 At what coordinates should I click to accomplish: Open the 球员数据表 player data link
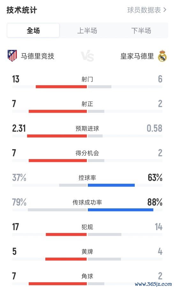tap(144, 10)
